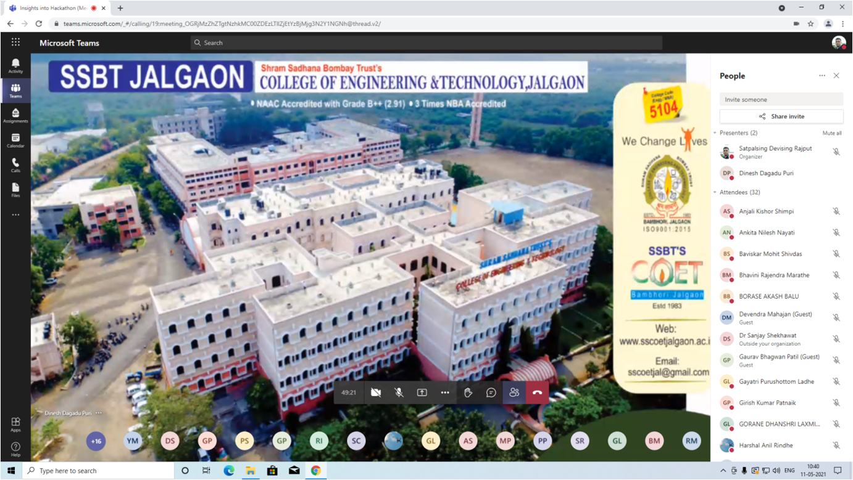The height and width of the screenshot is (480, 853).
Task: Select the Insights into Hackathon browser tab
Action: click(x=56, y=8)
